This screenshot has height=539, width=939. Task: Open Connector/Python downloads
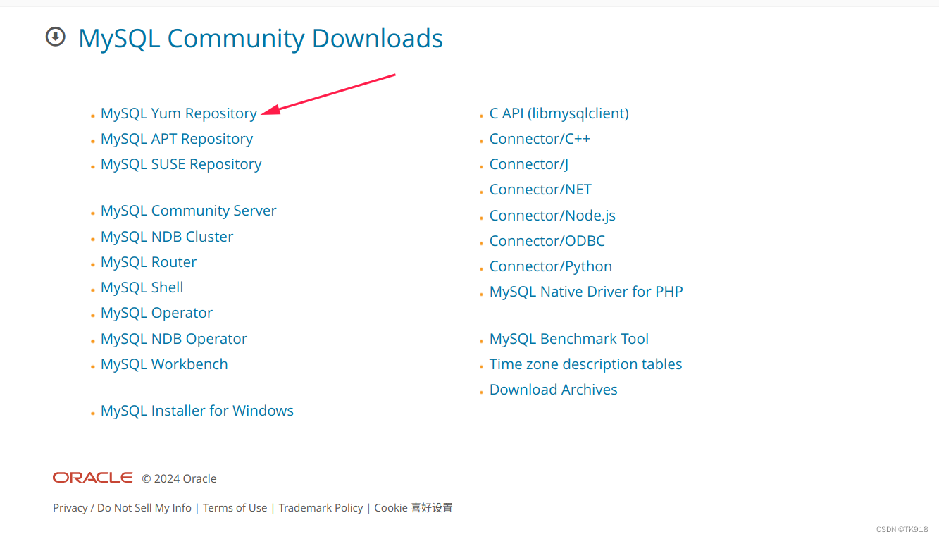coord(551,266)
